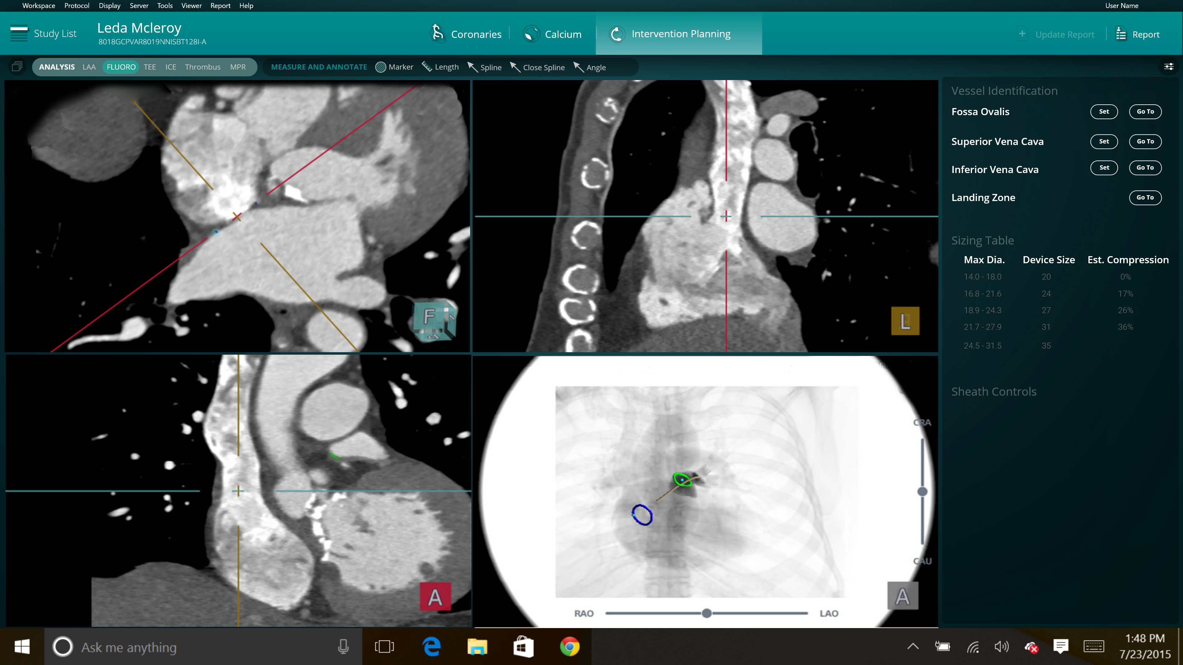Viewport: 1183px width, 665px height.
Task: Click the patient name Leda Mcleroy
Action: tap(139, 28)
